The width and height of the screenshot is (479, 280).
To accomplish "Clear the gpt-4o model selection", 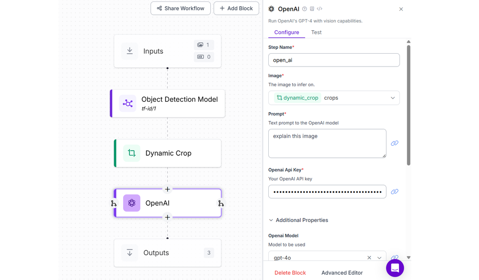I will coord(369,258).
